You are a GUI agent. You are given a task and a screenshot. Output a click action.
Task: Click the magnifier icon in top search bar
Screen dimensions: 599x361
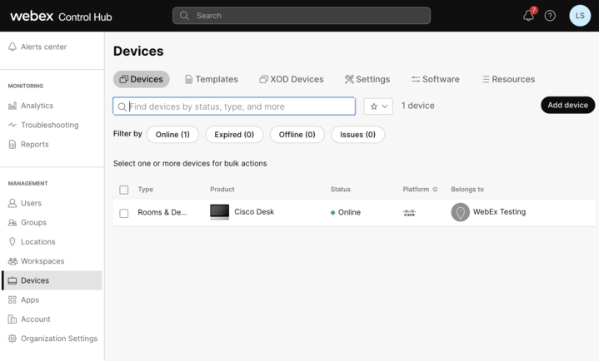click(x=184, y=16)
